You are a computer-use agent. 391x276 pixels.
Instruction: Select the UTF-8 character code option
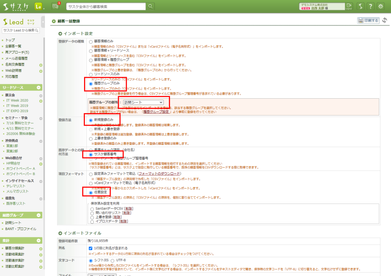click(113, 260)
